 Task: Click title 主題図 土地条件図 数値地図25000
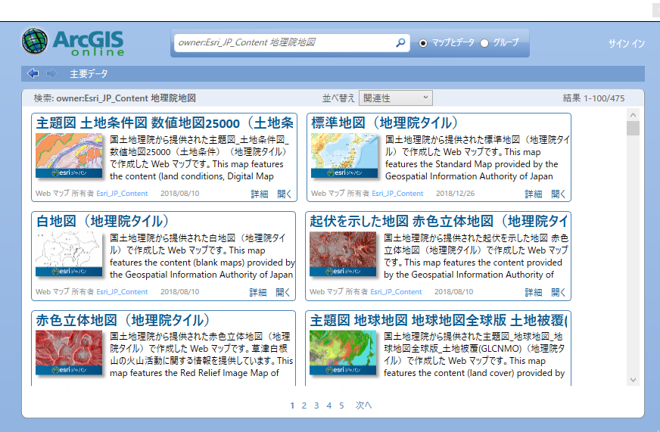click(165, 123)
